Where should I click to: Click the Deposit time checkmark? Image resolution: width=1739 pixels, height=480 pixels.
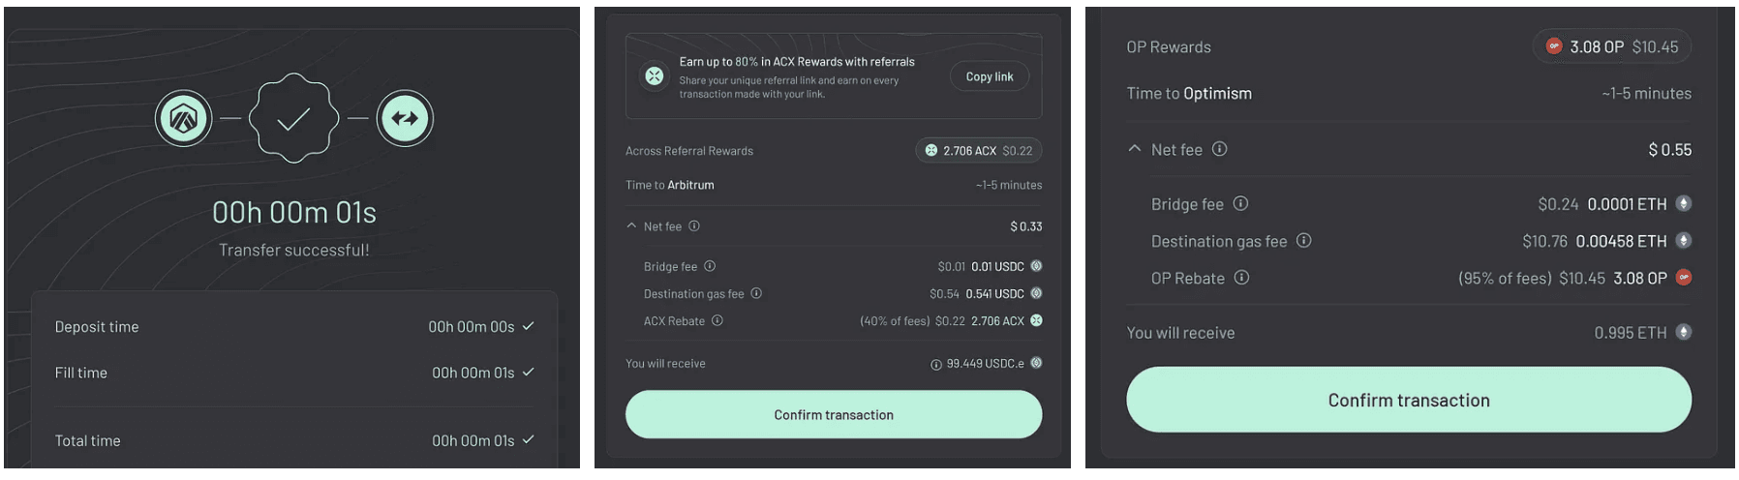529,327
